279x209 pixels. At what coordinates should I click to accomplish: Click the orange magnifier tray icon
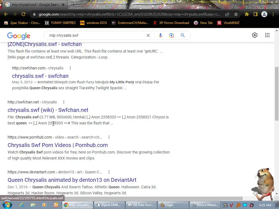click(x=238, y=205)
